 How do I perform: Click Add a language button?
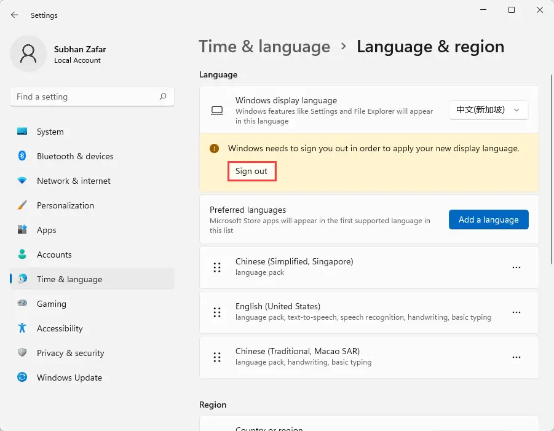(489, 219)
